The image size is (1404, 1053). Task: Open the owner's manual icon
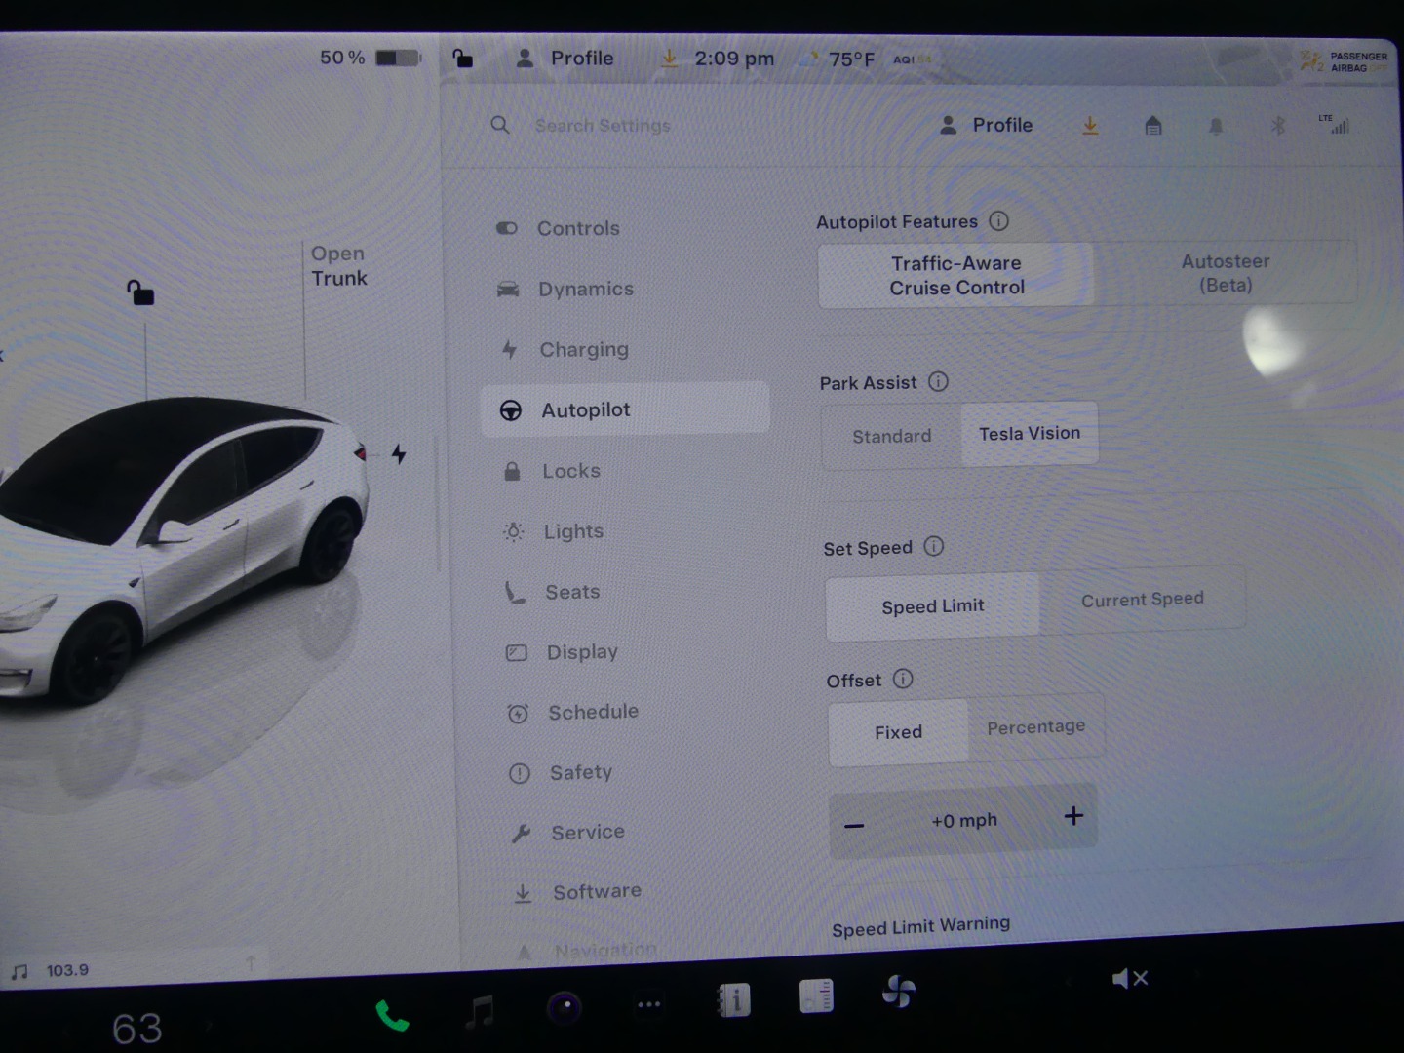[733, 999]
